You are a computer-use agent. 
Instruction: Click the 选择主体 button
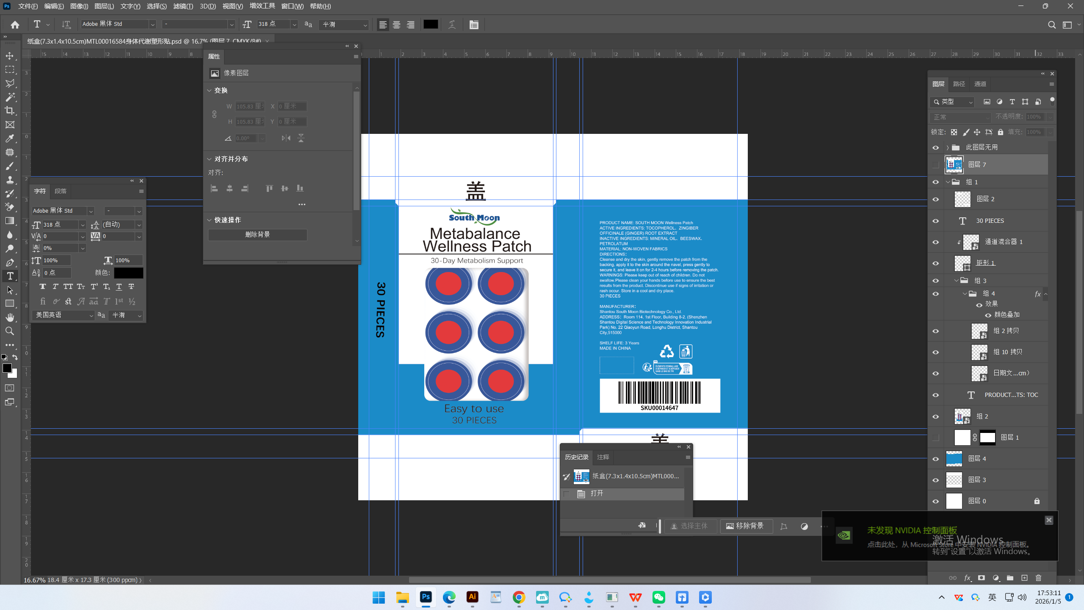click(x=690, y=526)
